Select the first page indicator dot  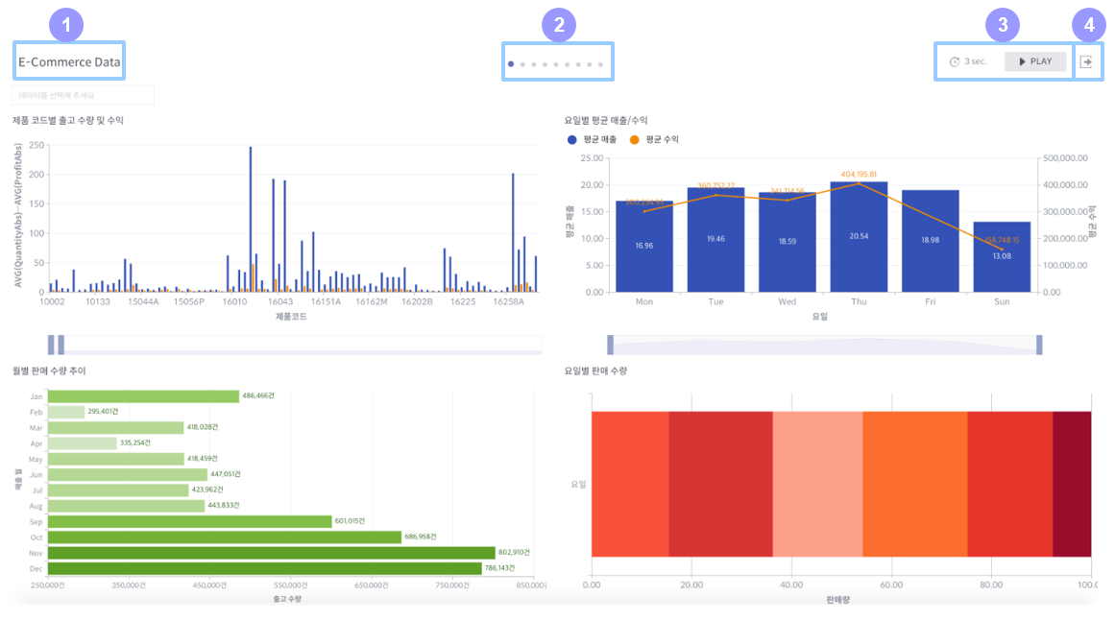[511, 64]
